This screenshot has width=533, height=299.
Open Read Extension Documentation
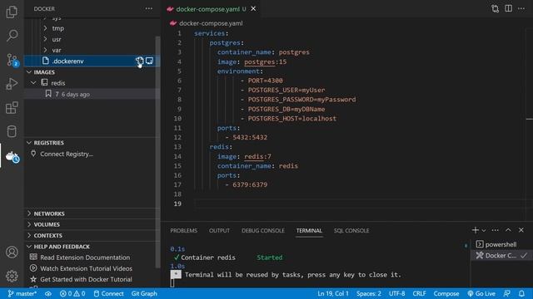85,257
